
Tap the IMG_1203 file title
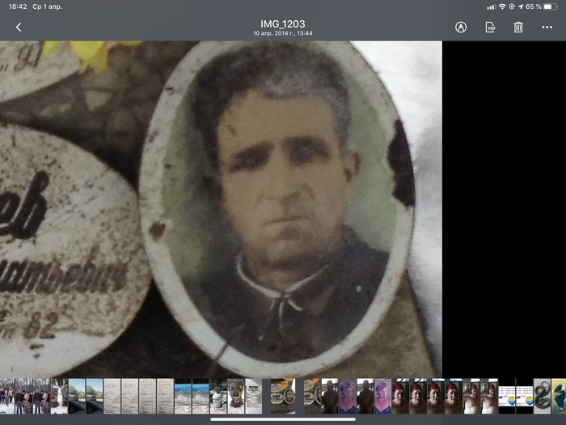pos(283,23)
